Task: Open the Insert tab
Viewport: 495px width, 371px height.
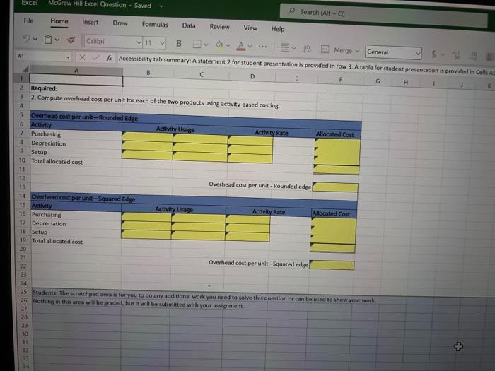Action: pyautogui.click(x=90, y=23)
